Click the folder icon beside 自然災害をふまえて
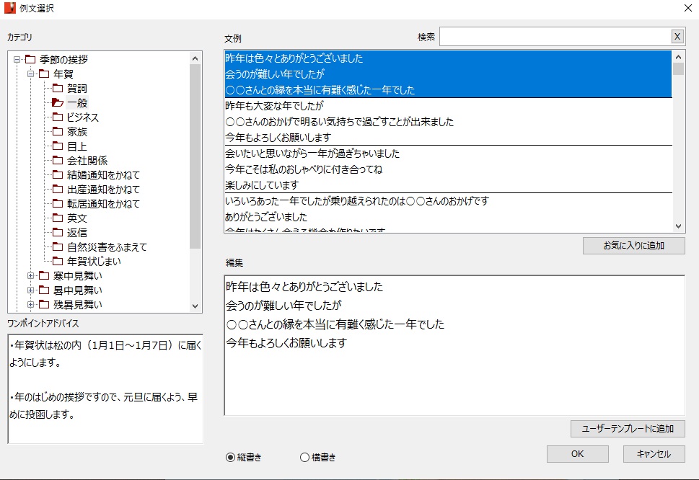Image resolution: width=699 pixels, height=480 pixels. tap(58, 247)
